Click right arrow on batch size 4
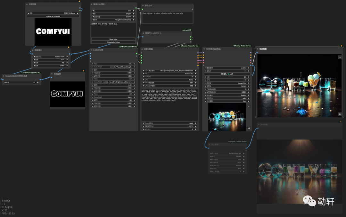This screenshot has width=346, height=217. (x=195, y=129)
